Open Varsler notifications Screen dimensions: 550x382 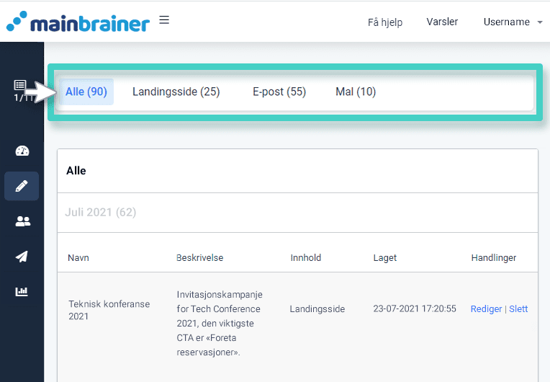(x=442, y=22)
